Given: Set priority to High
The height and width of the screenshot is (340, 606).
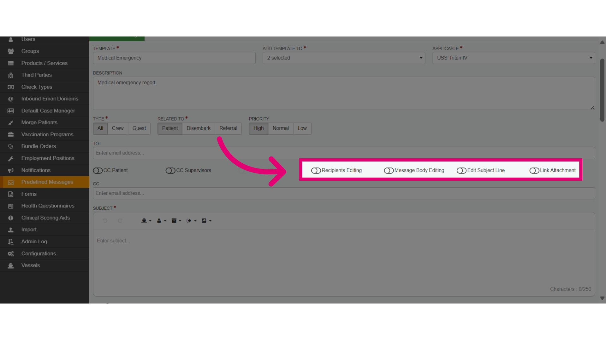Looking at the screenshot, I should point(258,128).
